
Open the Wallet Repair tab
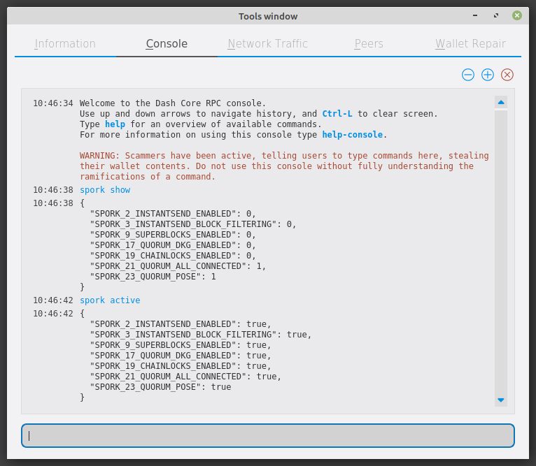[470, 44]
